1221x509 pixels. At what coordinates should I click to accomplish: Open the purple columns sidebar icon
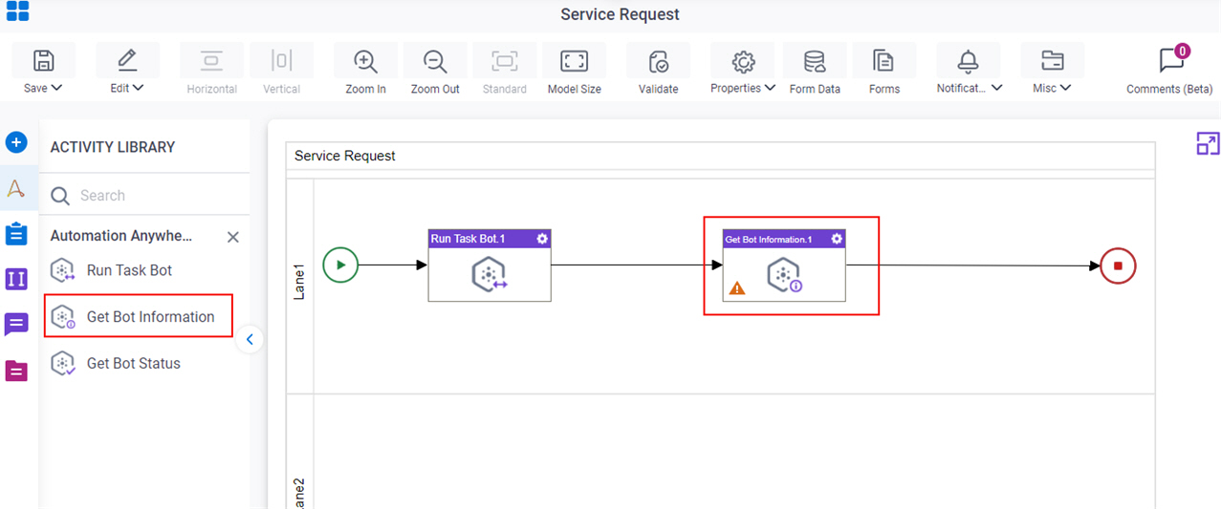16,279
